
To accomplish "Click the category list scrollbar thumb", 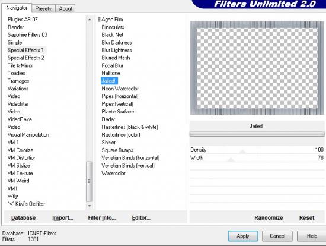I will pos(90,181).
